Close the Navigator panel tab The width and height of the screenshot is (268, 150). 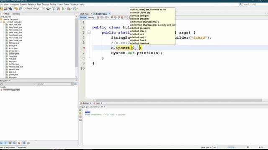tap(9, 81)
